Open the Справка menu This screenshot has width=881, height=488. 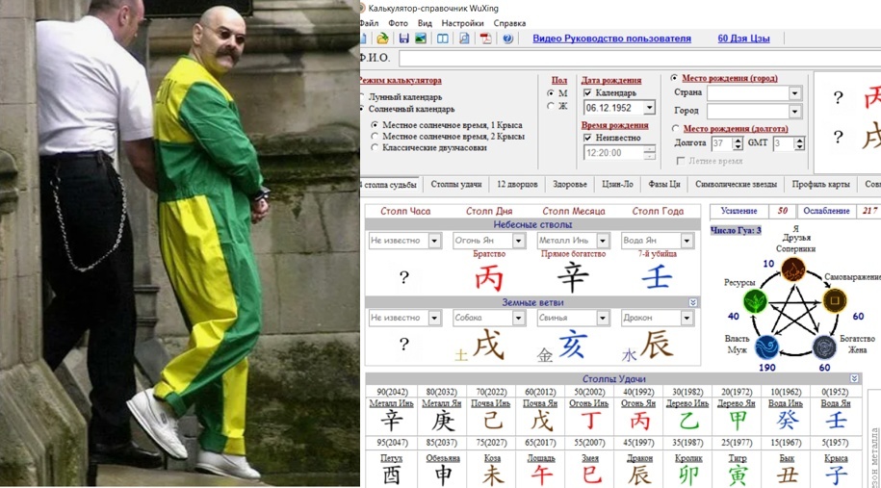[509, 23]
